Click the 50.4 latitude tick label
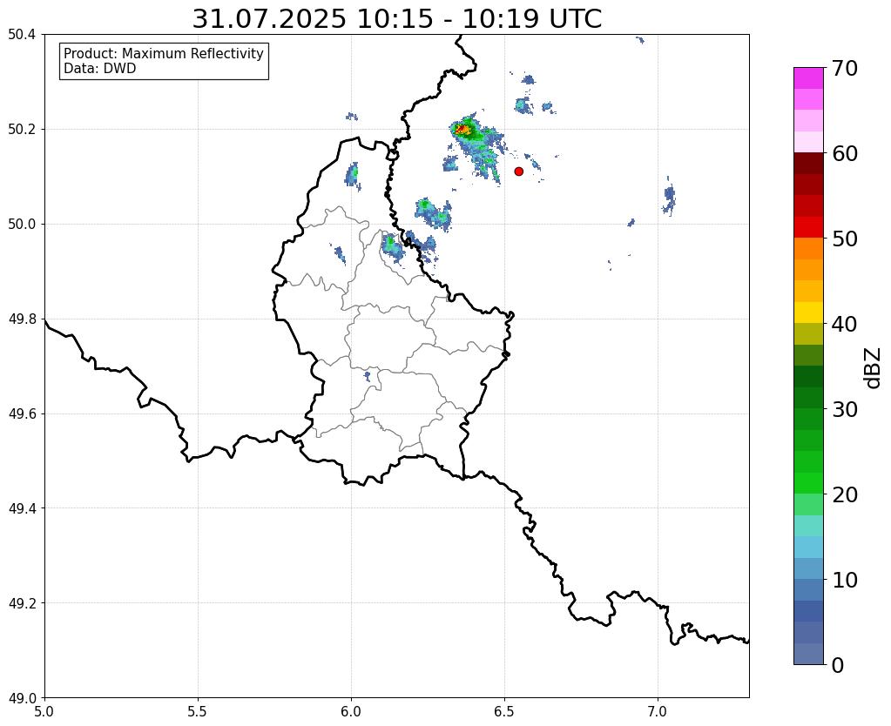The width and height of the screenshot is (891, 726). point(22,35)
